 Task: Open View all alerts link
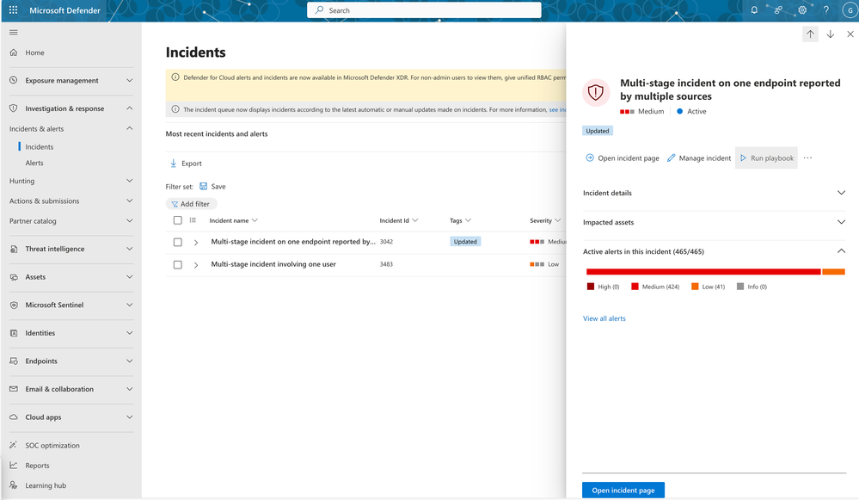click(604, 318)
